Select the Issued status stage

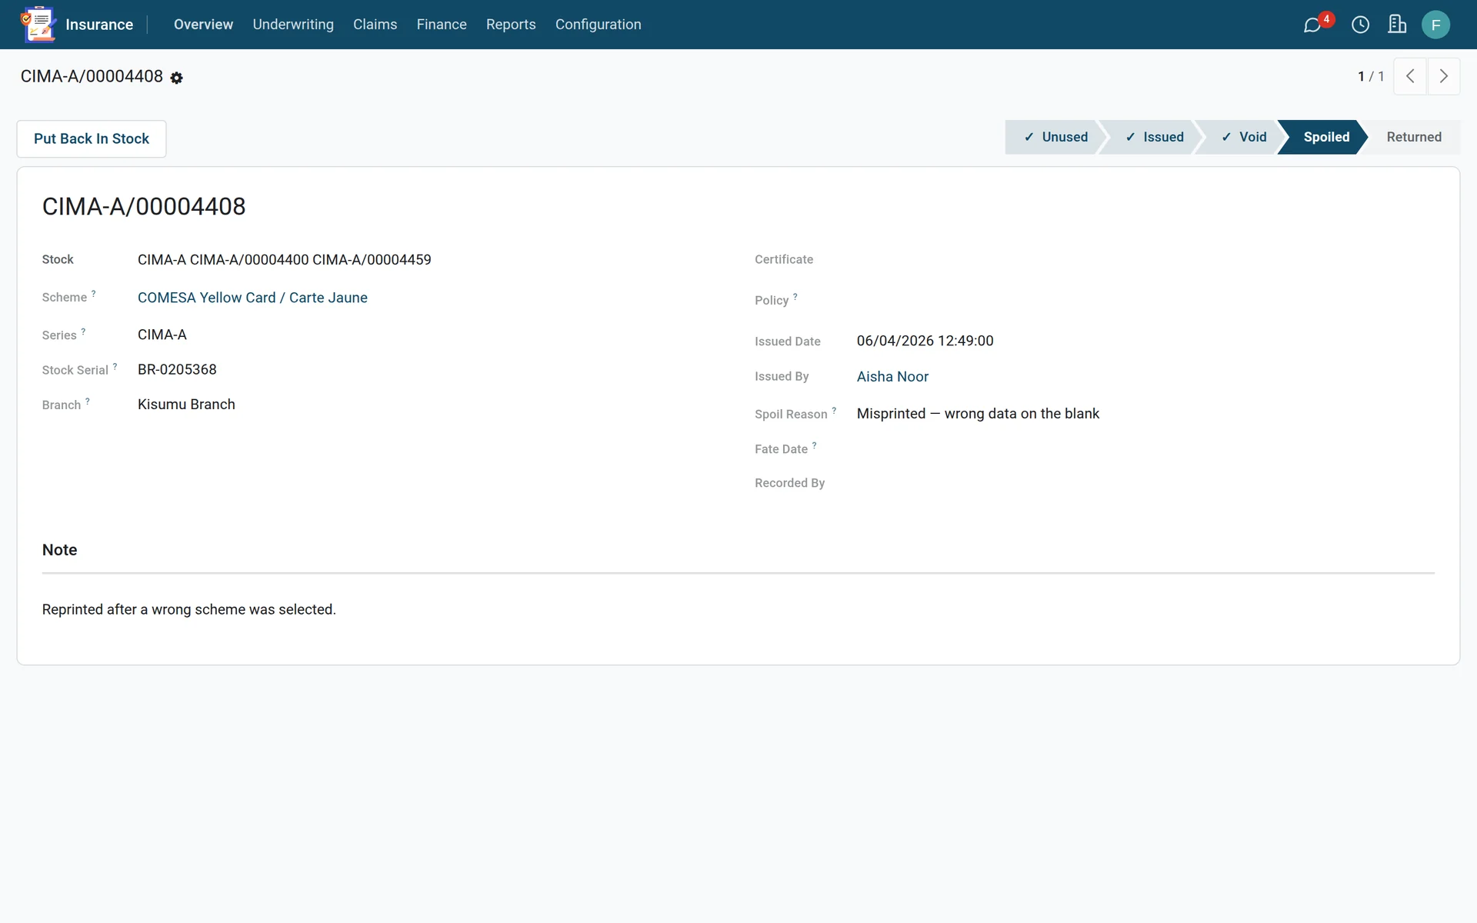click(x=1153, y=137)
